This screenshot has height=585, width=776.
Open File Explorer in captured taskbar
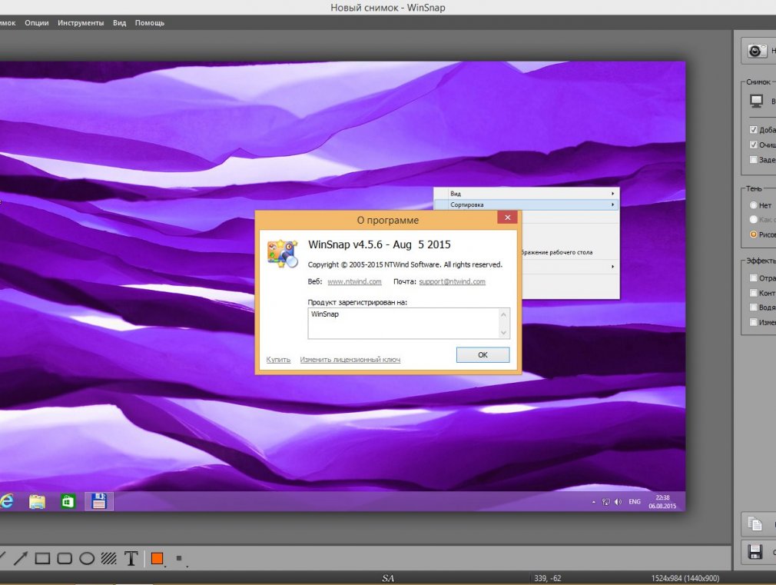tap(37, 501)
